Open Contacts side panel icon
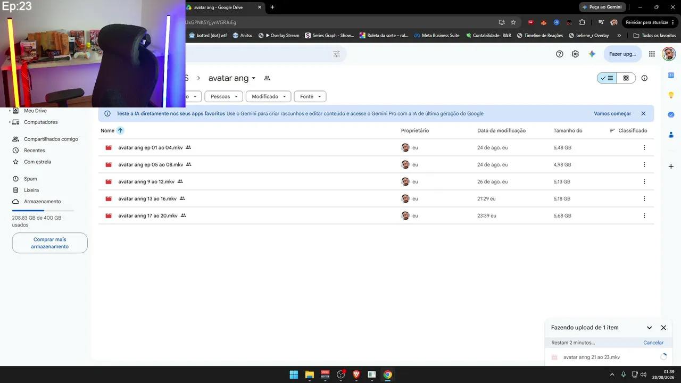 [x=671, y=135]
